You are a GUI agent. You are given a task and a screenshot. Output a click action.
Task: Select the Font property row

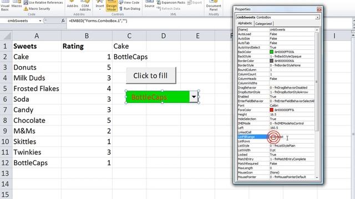(276, 106)
